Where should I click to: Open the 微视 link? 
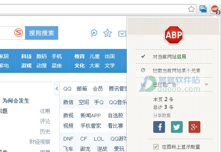68,115
